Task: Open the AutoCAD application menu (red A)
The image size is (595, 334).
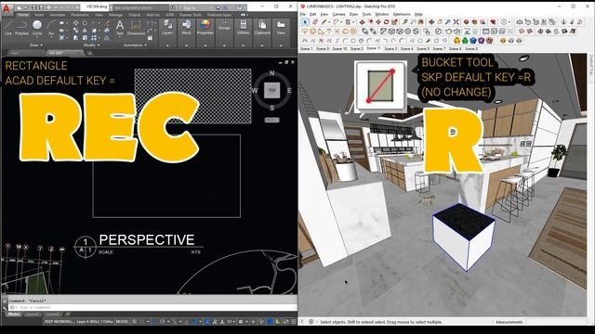Action: tap(7, 8)
